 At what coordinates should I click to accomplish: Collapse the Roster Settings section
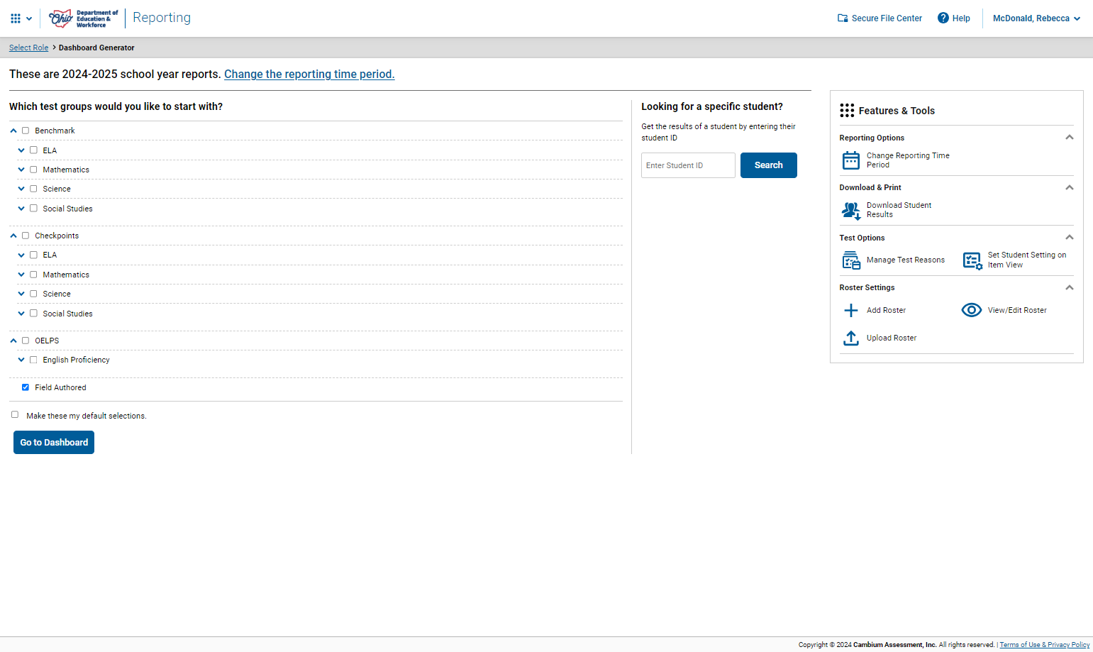click(x=1070, y=287)
